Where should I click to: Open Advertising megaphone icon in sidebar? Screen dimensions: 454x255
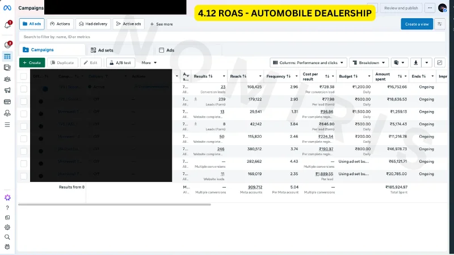[x=7, y=91]
